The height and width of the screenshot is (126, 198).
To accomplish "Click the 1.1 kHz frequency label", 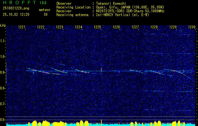I will click(x=3, y=41).
